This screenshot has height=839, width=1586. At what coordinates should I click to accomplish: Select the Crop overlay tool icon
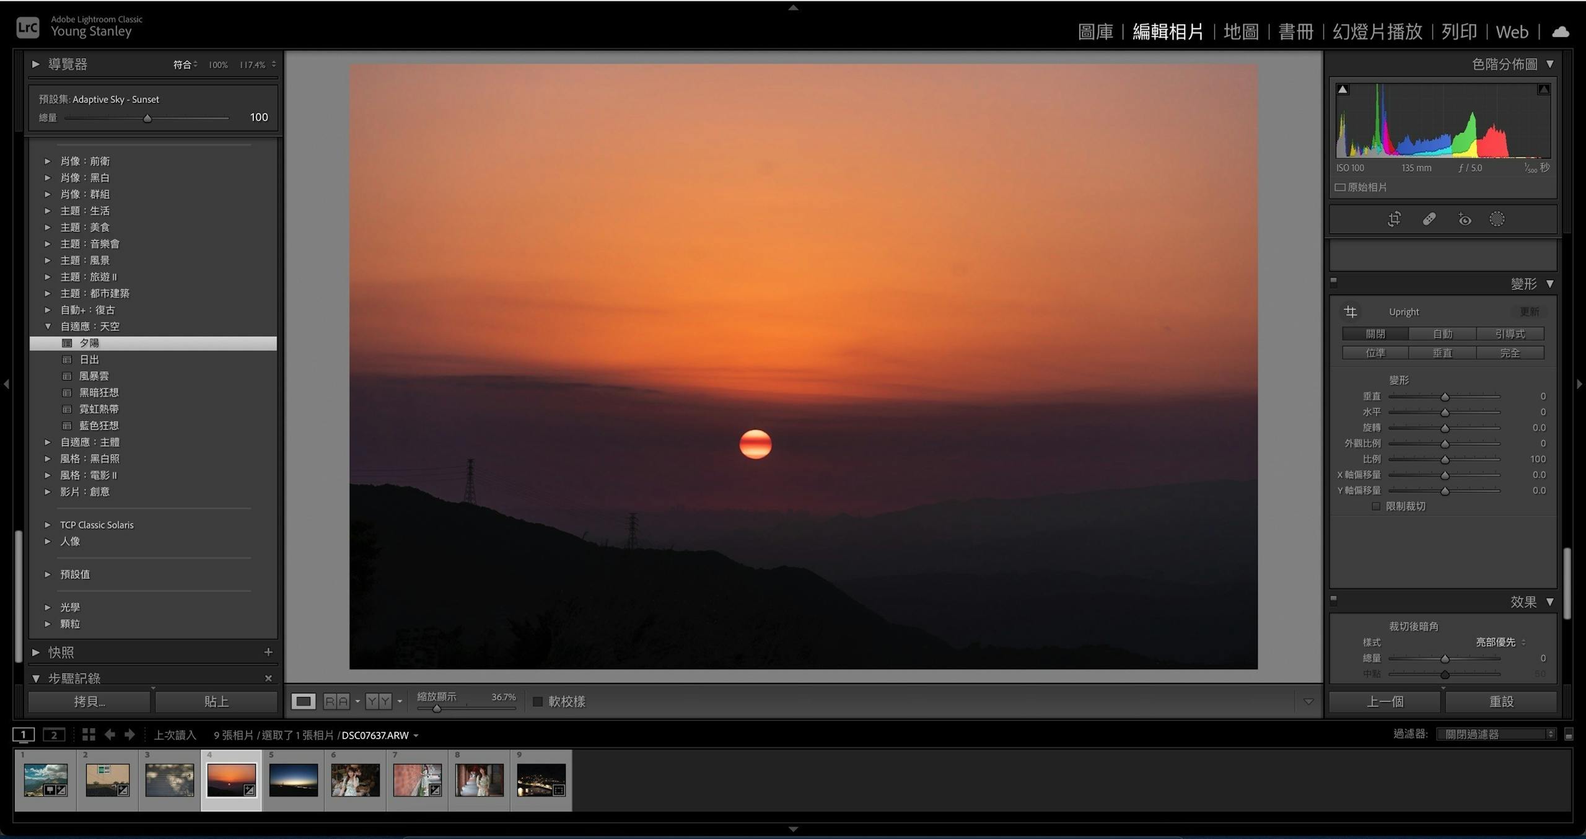[1394, 219]
